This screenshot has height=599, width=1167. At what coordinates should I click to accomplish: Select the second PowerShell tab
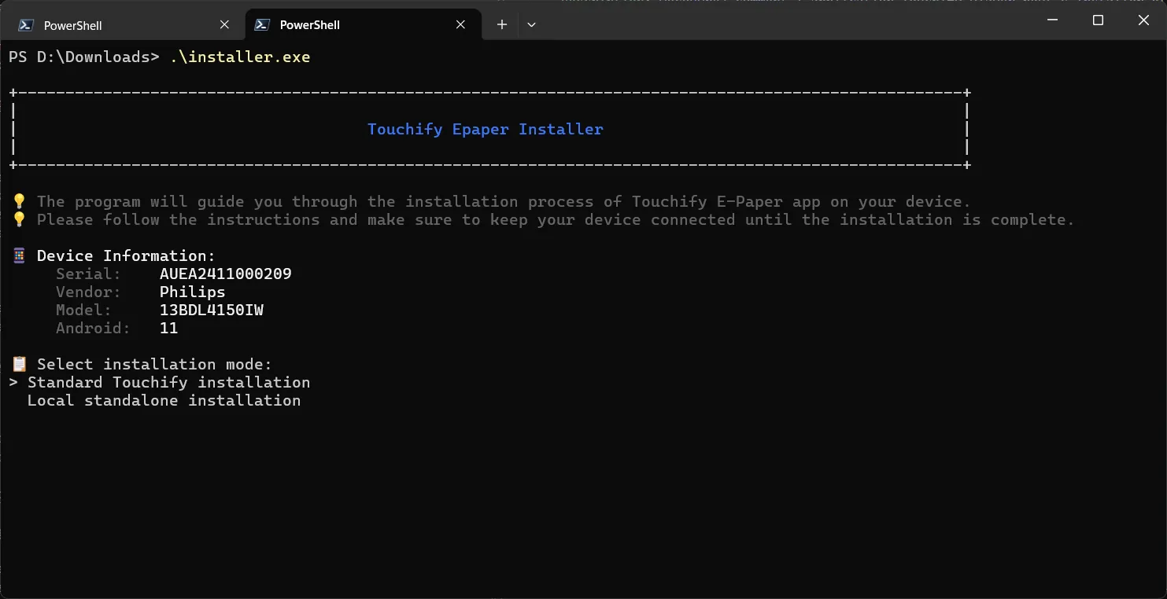click(362, 24)
